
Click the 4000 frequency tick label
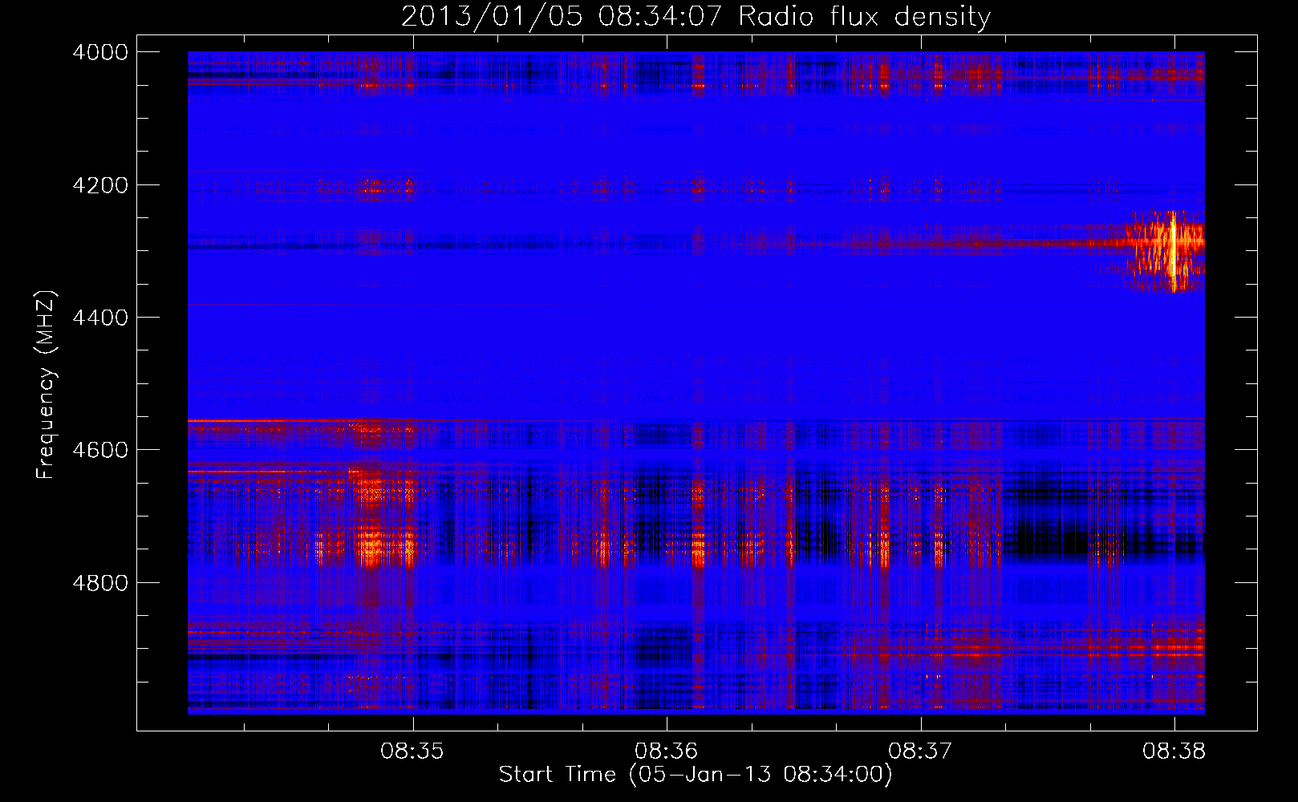tap(100, 52)
